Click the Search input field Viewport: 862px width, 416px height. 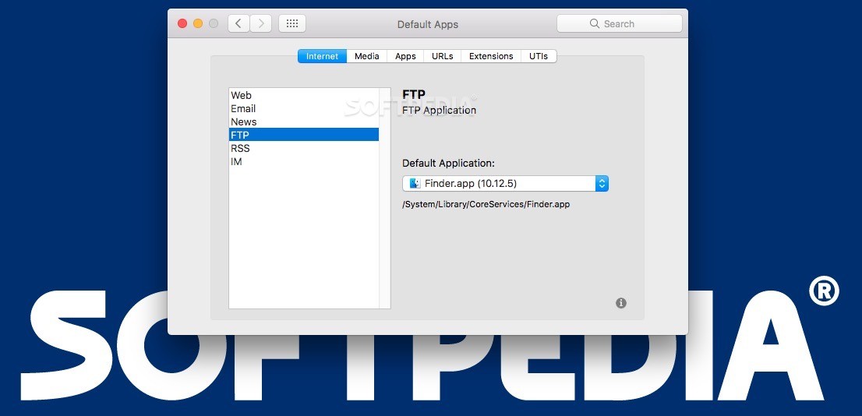(x=620, y=23)
